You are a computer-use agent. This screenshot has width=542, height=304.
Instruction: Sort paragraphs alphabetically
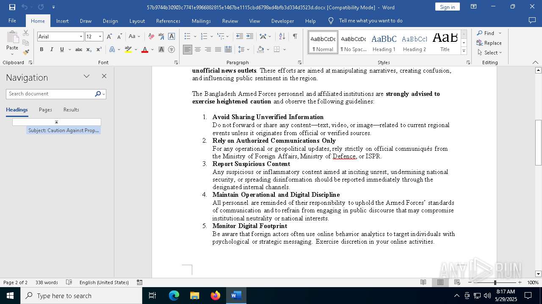pos(282,37)
